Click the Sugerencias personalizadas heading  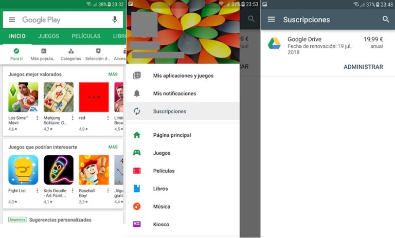point(60,220)
